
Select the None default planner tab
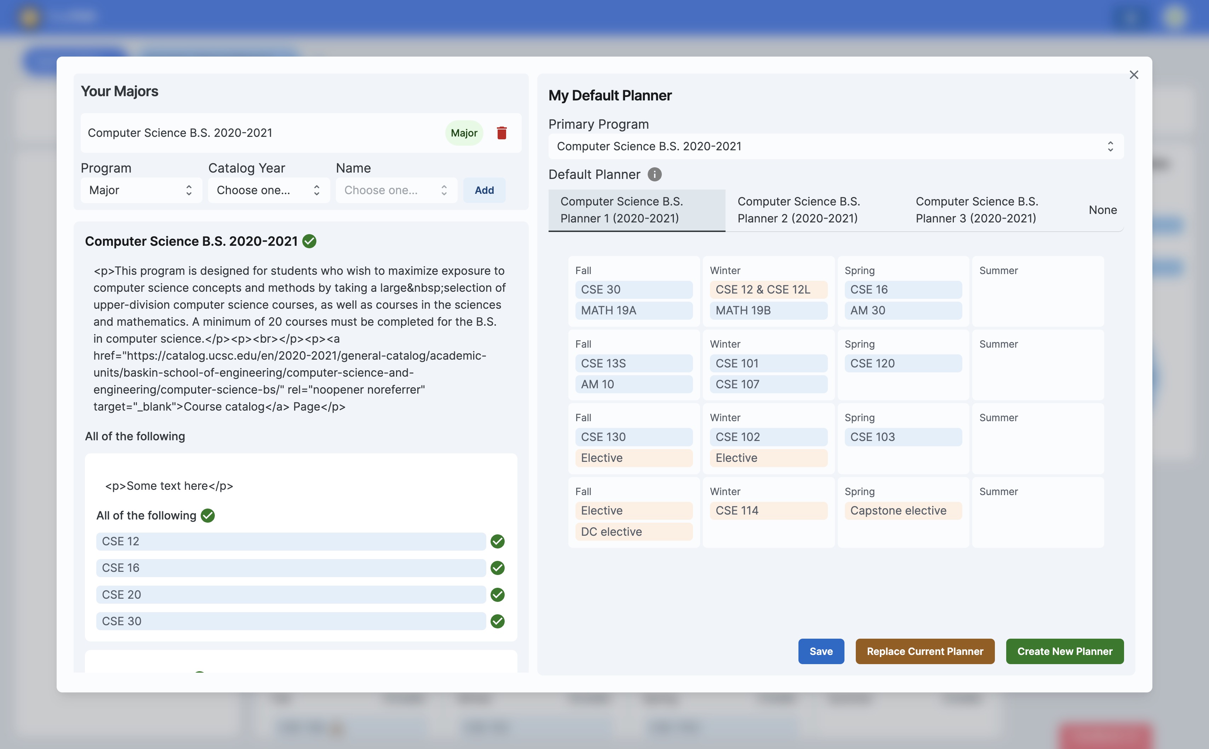[x=1102, y=210]
